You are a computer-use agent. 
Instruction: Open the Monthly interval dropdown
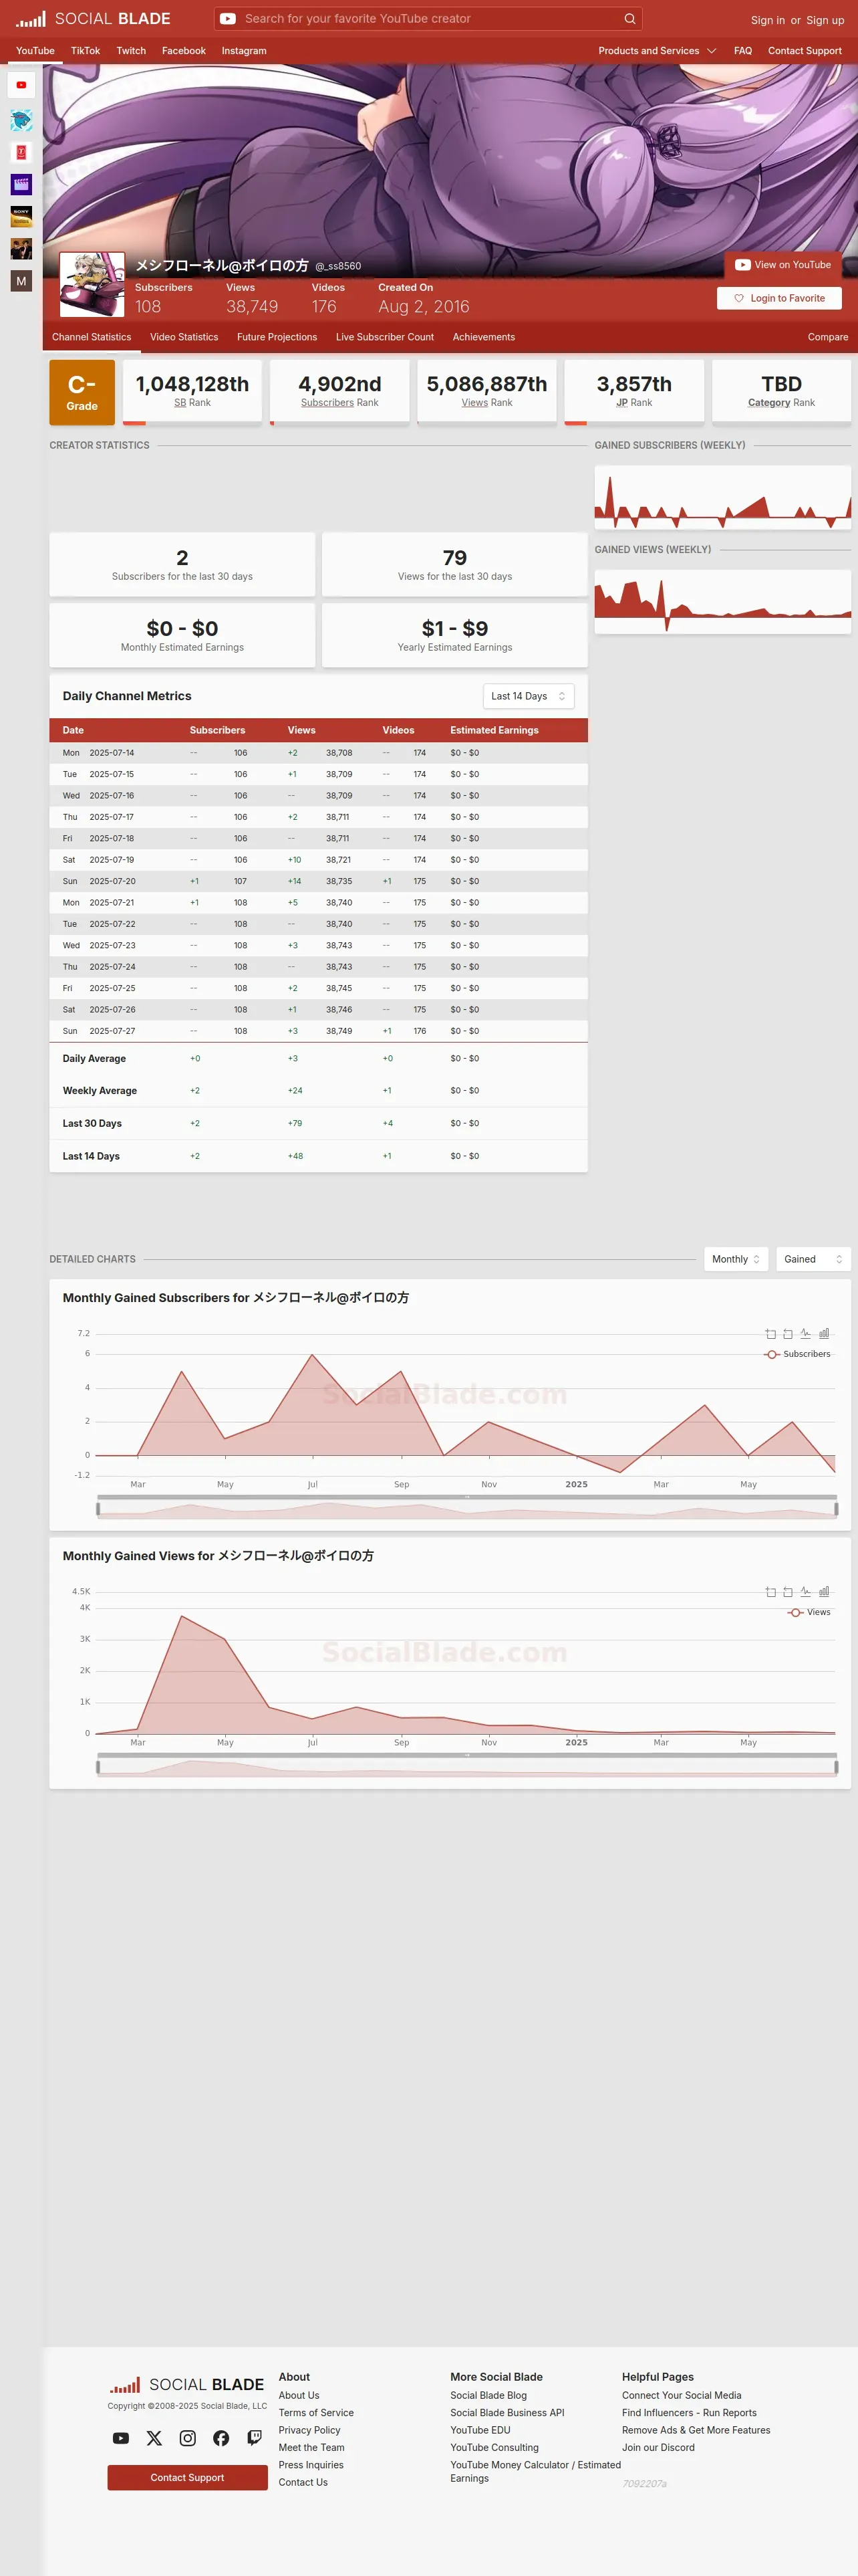pos(736,1259)
